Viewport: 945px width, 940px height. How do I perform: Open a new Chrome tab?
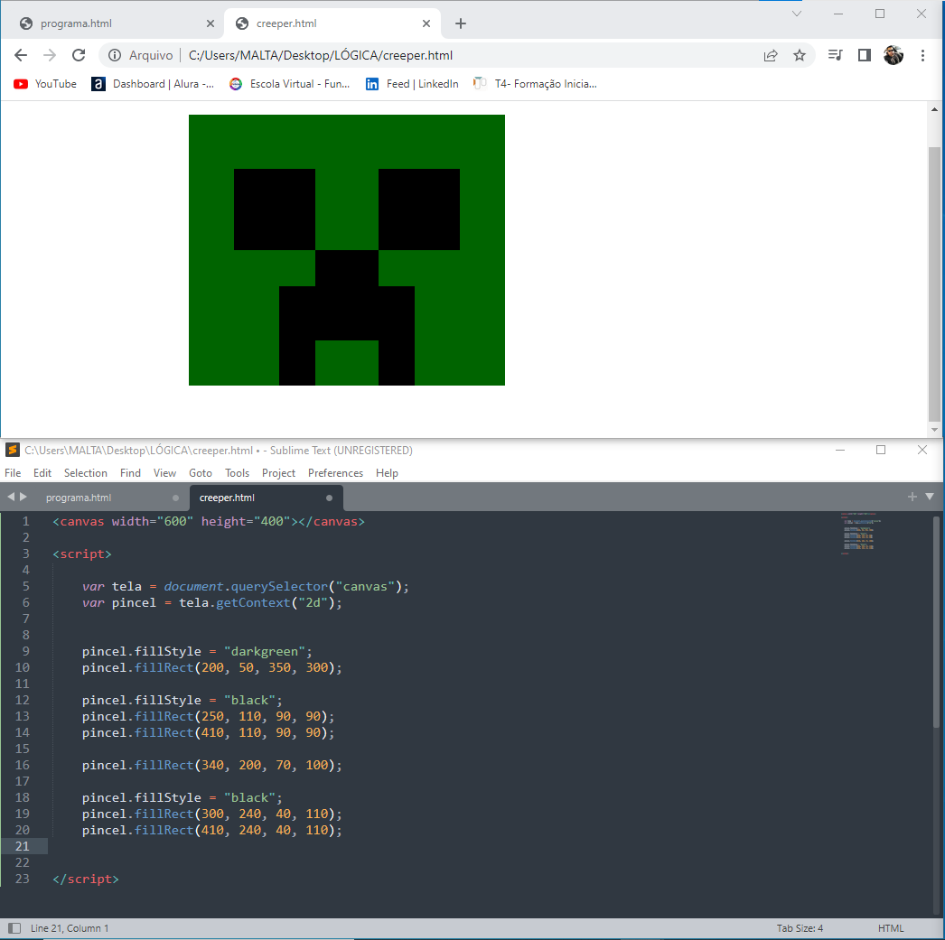coord(461,23)
